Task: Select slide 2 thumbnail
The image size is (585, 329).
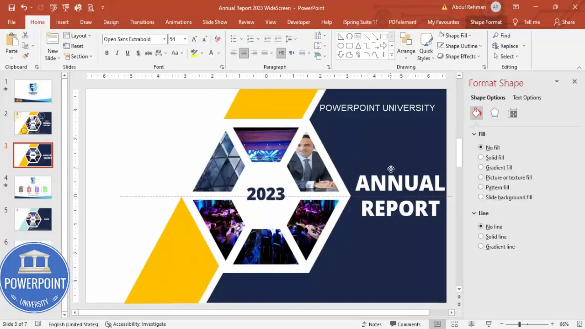Action: coord(33,123)
